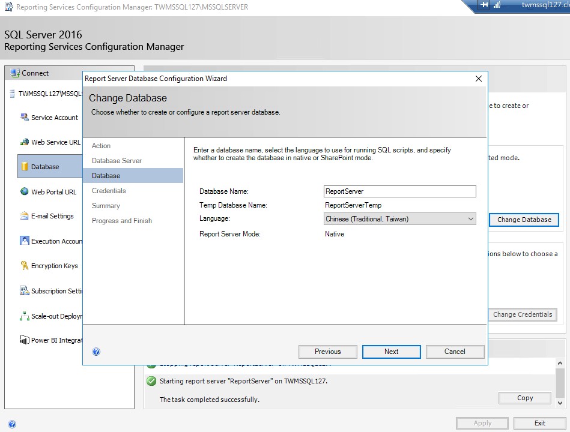Image resolution: width=570 pixels, height=432 pixels.
Task: Click the twmssql127 connection bar label
Action: (545, 5)
